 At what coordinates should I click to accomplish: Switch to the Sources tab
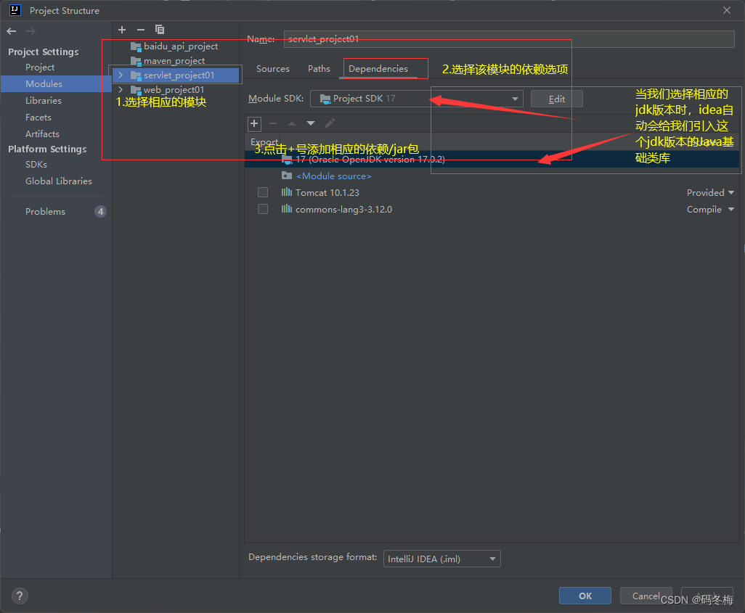point(273,69)
